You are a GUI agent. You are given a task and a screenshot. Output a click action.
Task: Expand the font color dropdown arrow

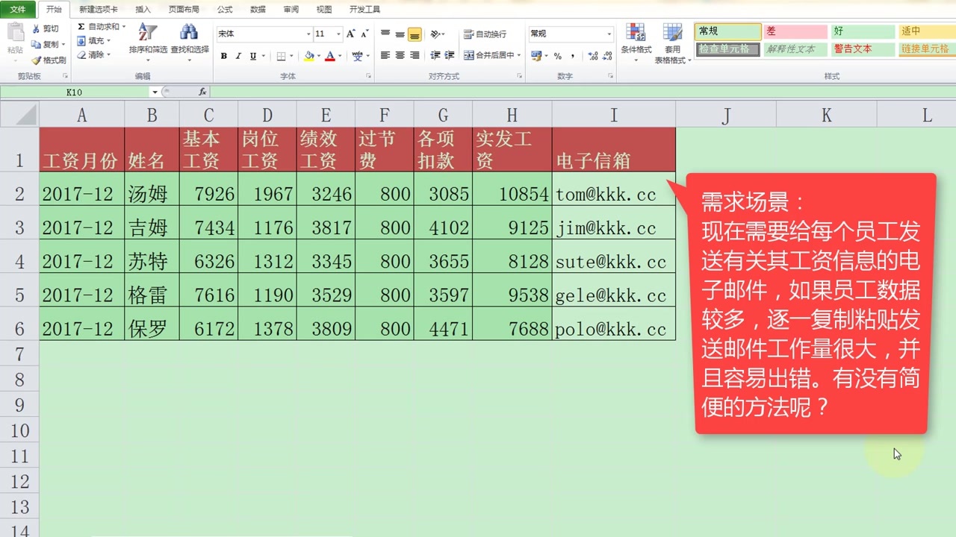[340, 56]
